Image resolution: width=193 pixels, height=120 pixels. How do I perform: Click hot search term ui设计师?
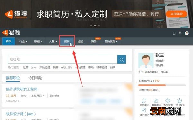[x=67, y=67]
